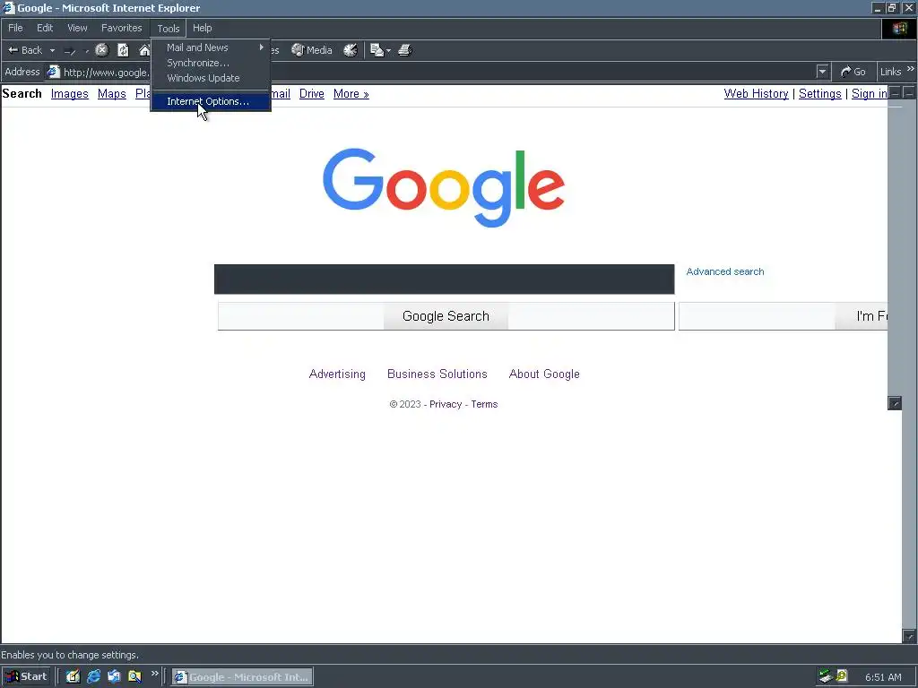Click the Maps link
This screenshot has width=918, height=688.
pos(112,93)
